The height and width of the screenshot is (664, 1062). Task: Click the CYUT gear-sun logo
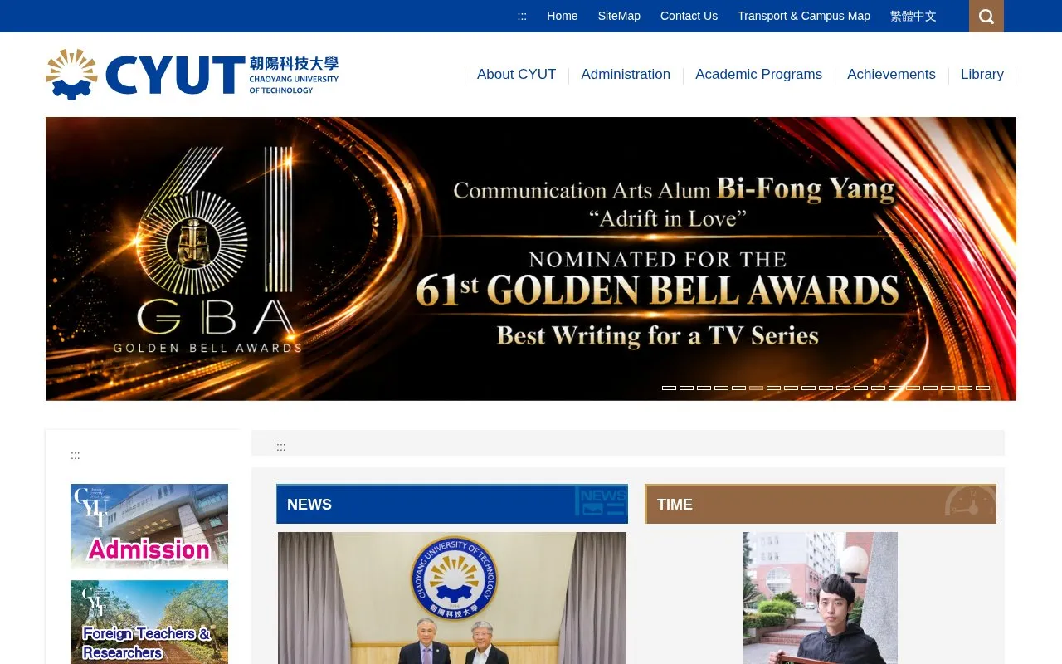(71, 74)
